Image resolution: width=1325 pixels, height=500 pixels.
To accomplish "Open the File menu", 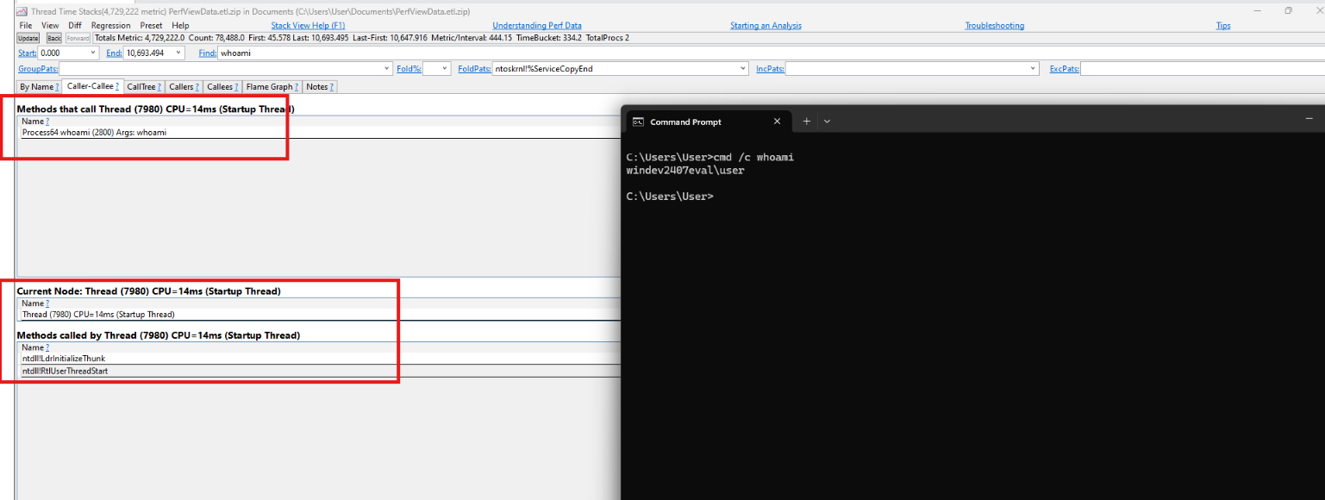I will coord(26,26).
